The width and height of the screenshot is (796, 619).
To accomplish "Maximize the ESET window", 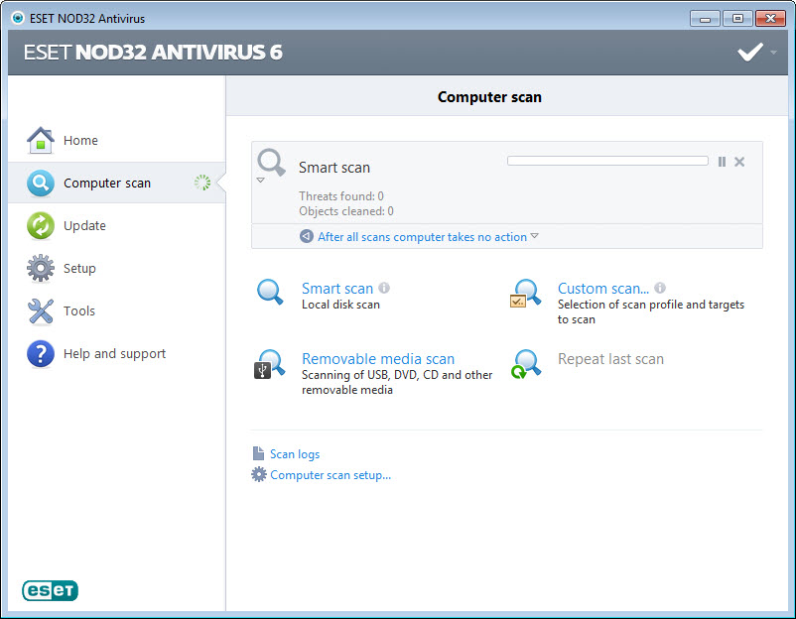I will (737, 19).
